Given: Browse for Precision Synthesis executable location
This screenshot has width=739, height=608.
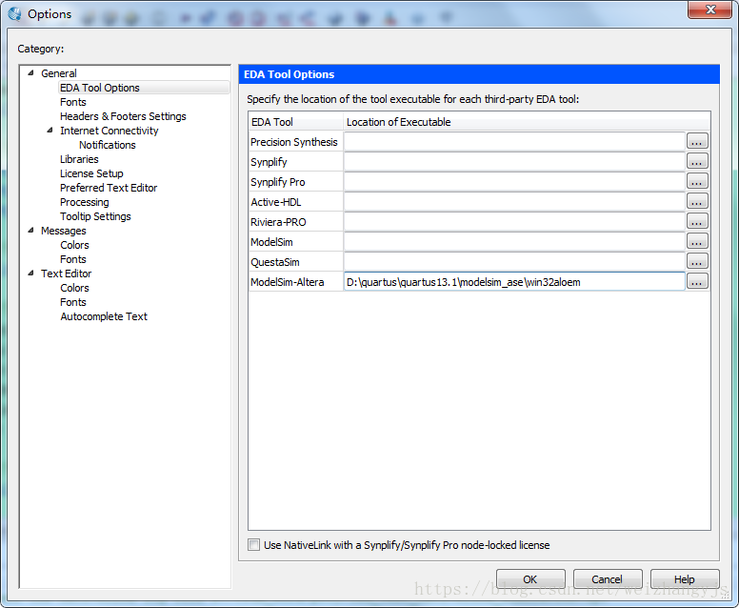Looking at the screenshot, I should [697, 141].
